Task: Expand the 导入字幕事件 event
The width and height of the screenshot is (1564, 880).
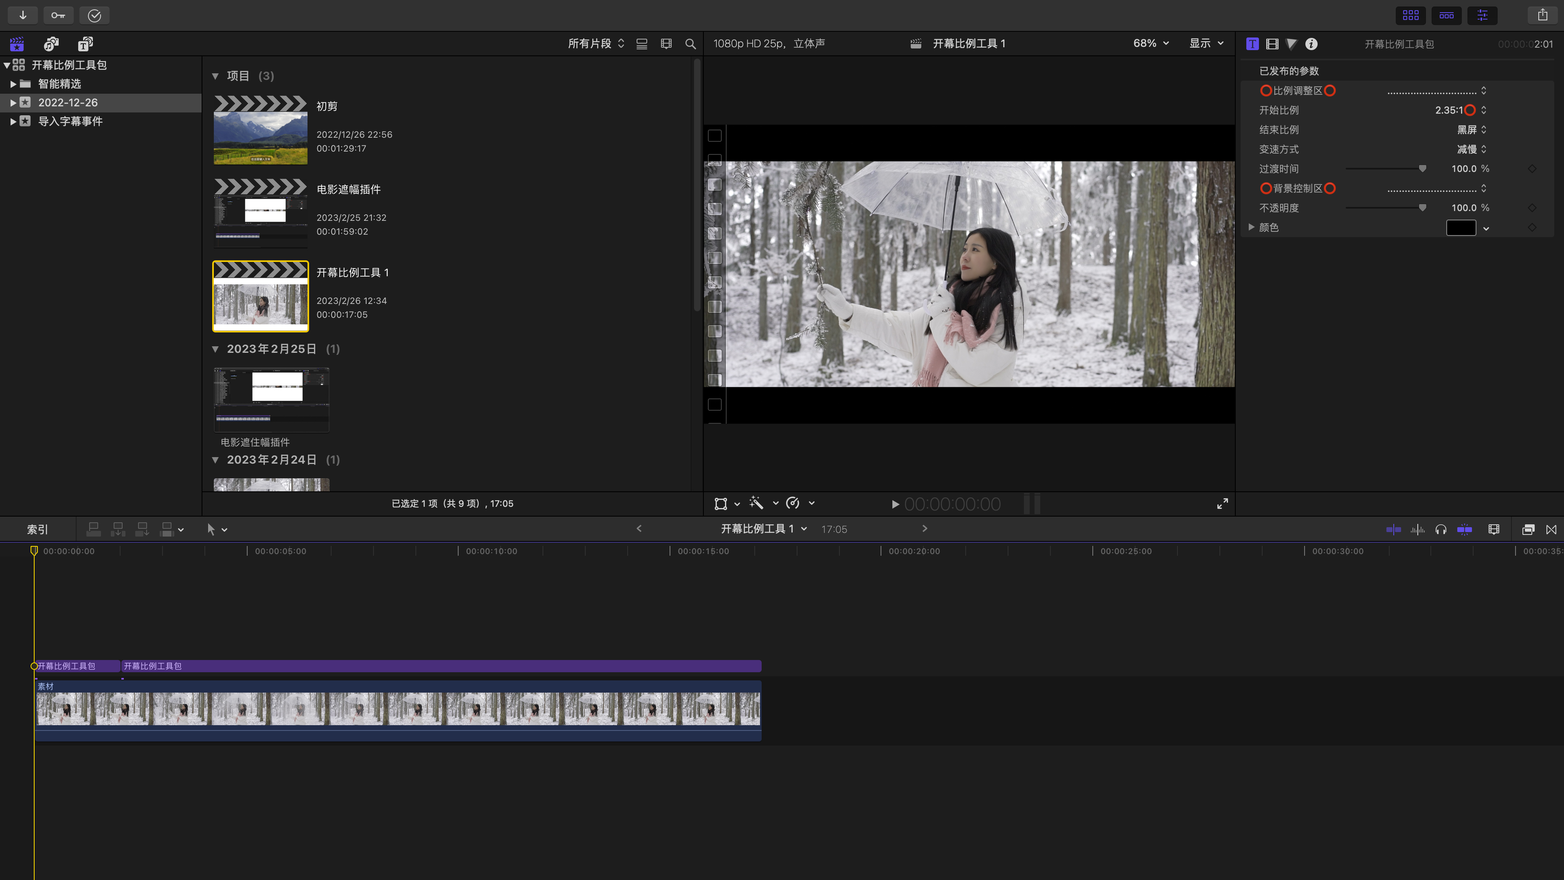Action: [13, 121]
